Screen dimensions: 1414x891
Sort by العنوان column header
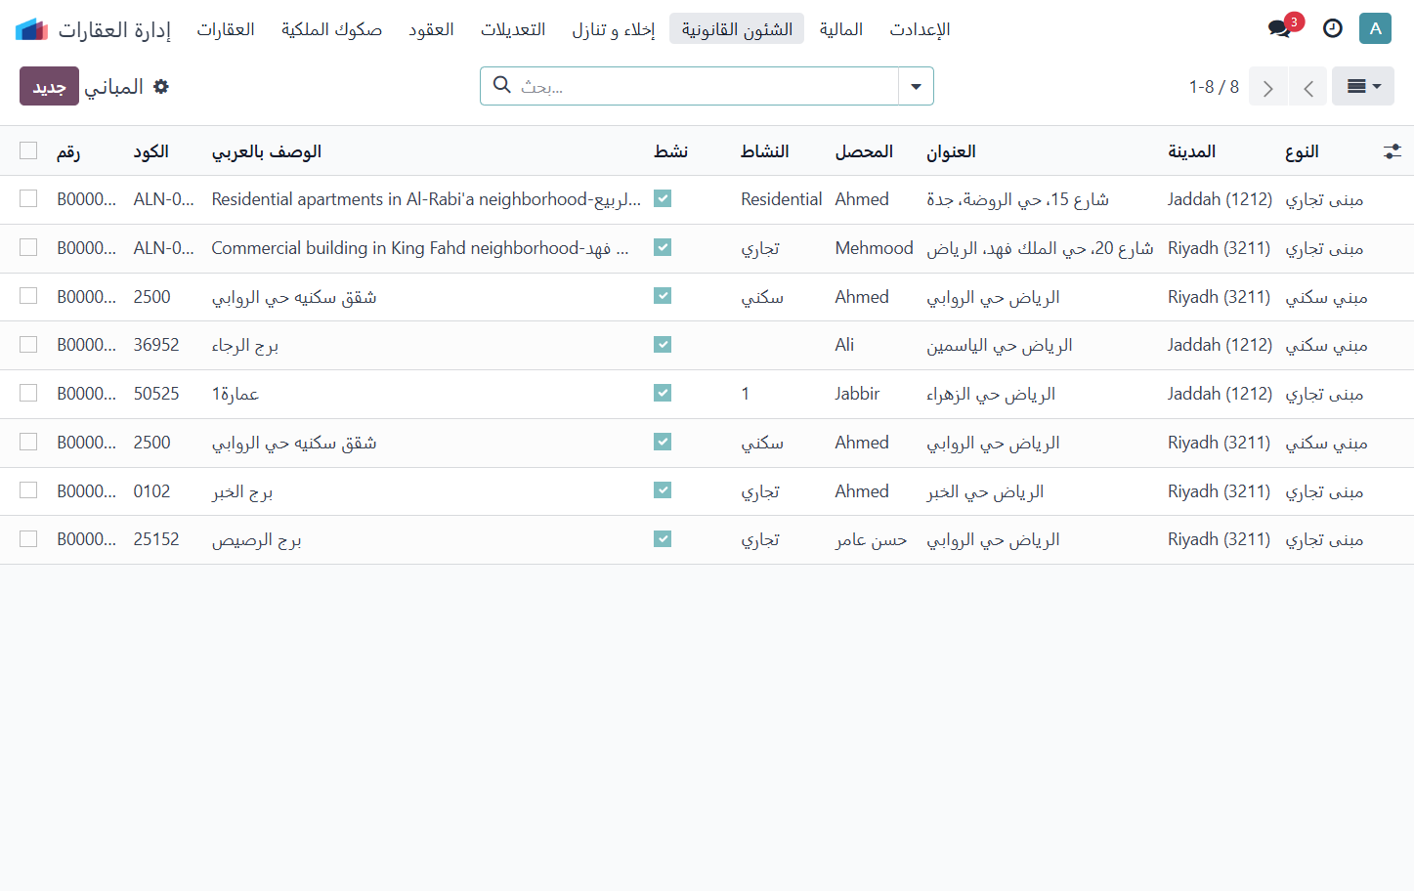click(951, 151)
